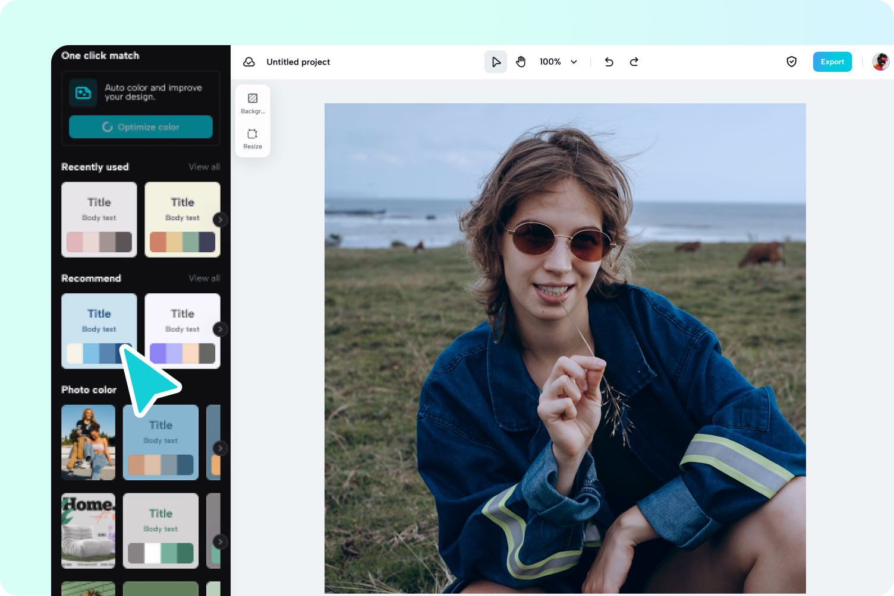Select the Resize tool
Viewport: 894px width, 596px height.
253,138
